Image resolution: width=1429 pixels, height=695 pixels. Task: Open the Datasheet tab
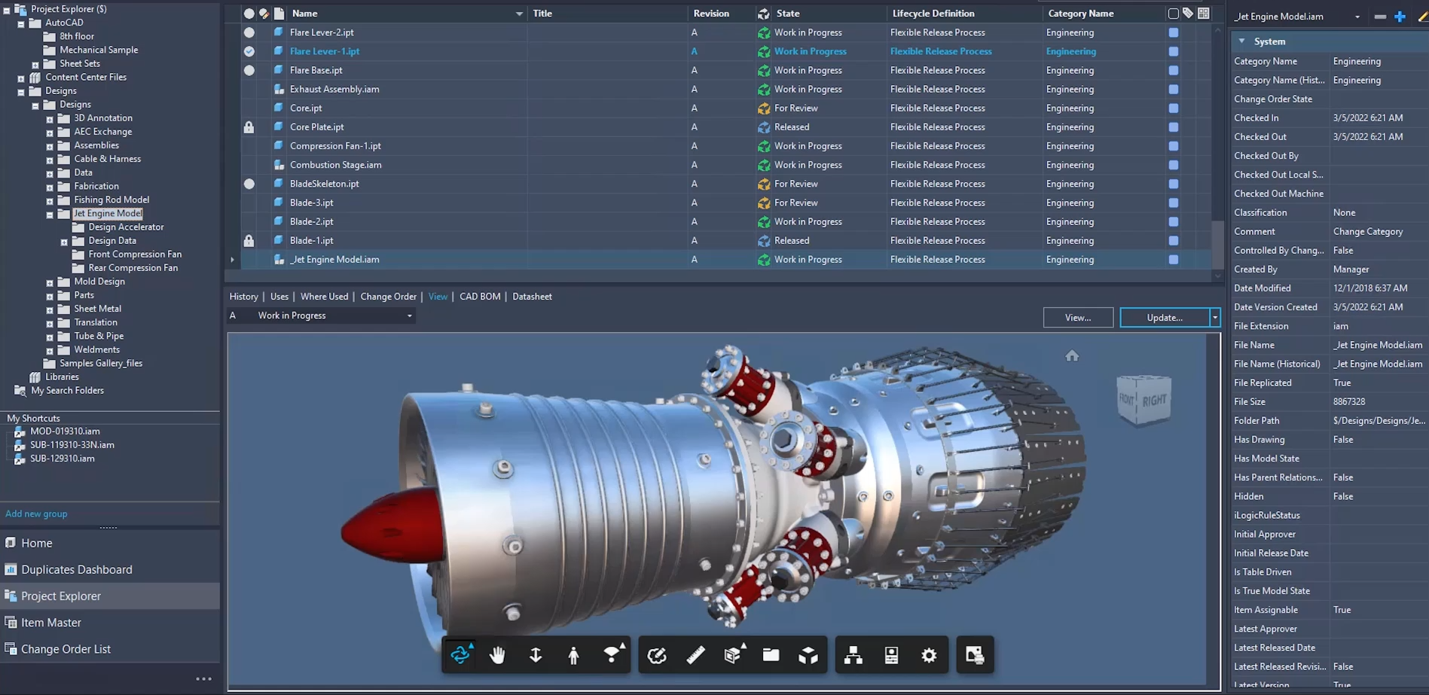532,297
